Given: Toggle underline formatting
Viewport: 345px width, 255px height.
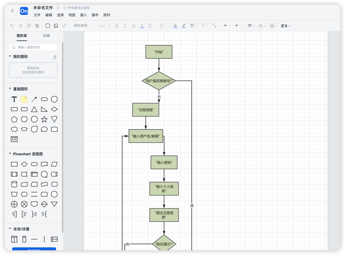Looking at the screenshot, I should (133, 26).
